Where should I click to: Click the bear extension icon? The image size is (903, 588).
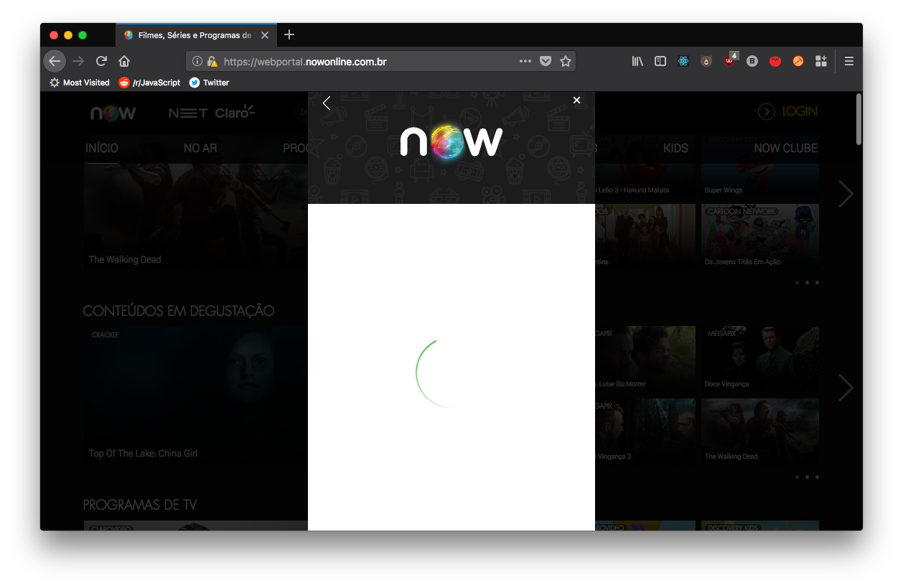706,61
